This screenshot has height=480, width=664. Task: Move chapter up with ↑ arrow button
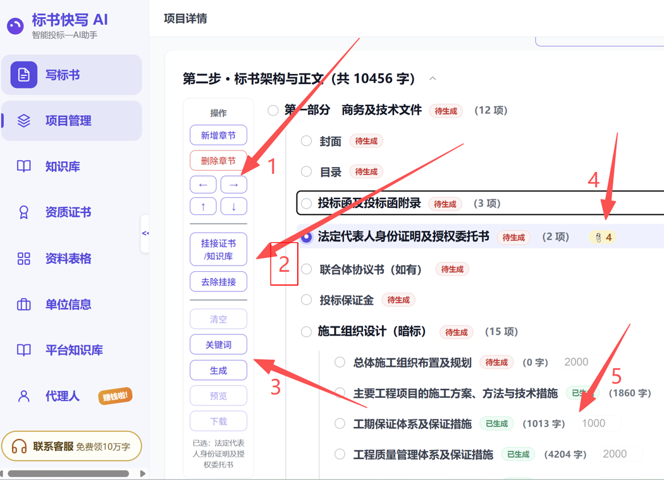203,206
